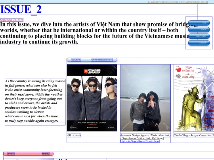
Task: Click 'x Superbloom* (New York, Việt Nam)' caption line
Action: pos(142,138)
